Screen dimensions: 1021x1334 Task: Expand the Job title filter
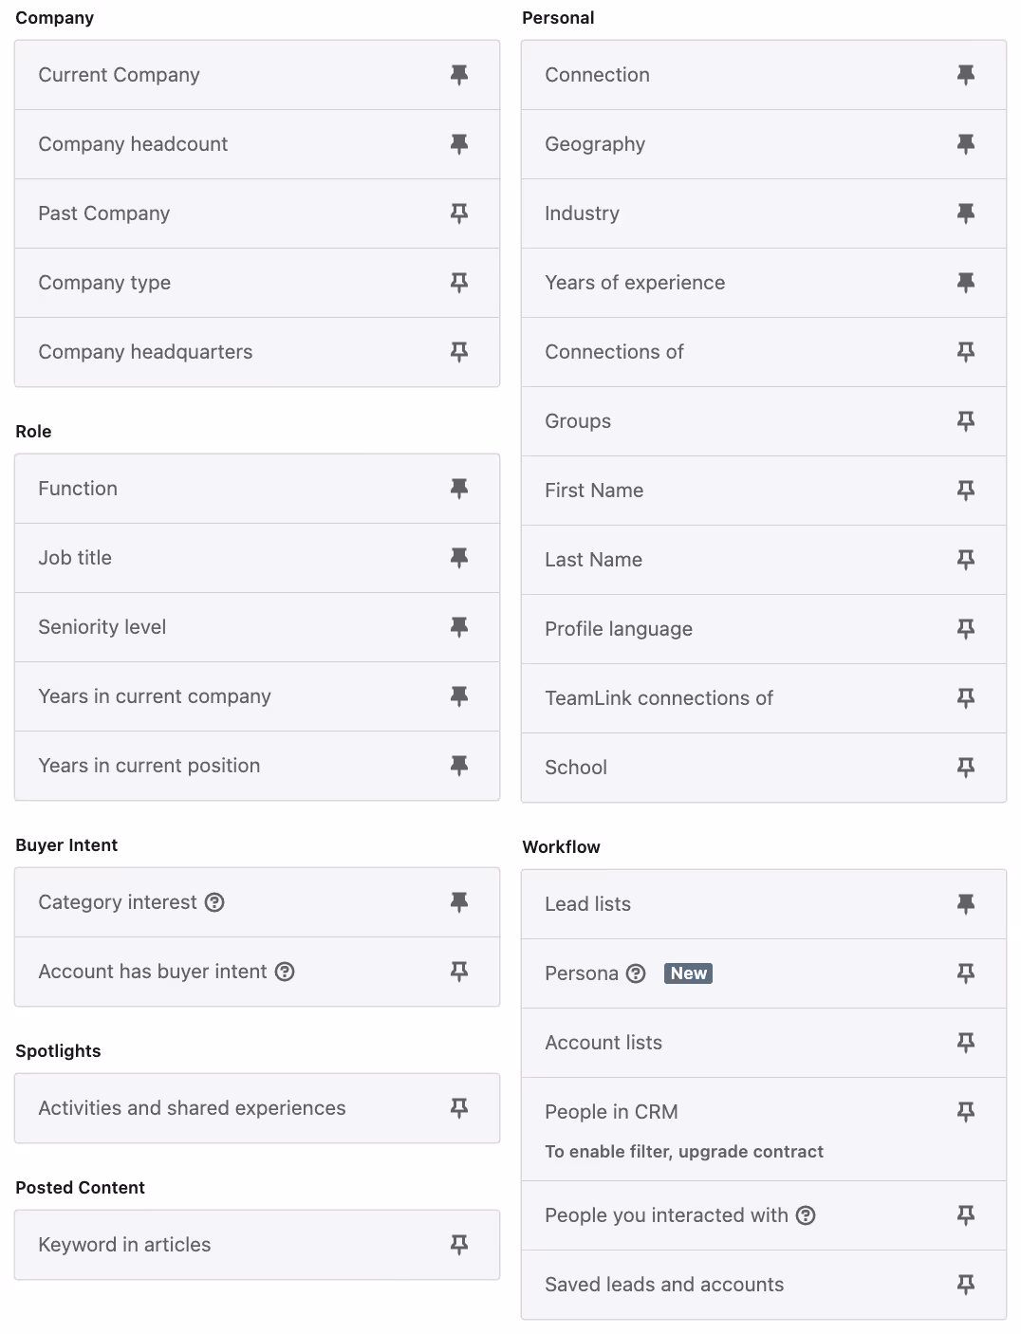[257, 558]
